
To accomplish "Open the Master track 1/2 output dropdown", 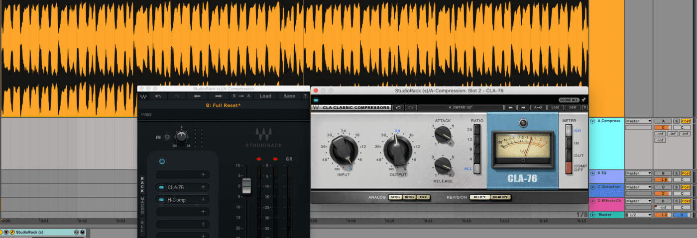I will click(639, 215).
